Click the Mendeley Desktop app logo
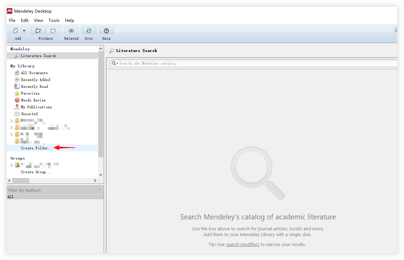Screen dimensions: 404x260 pyautogui.click(x=9, y=11)
